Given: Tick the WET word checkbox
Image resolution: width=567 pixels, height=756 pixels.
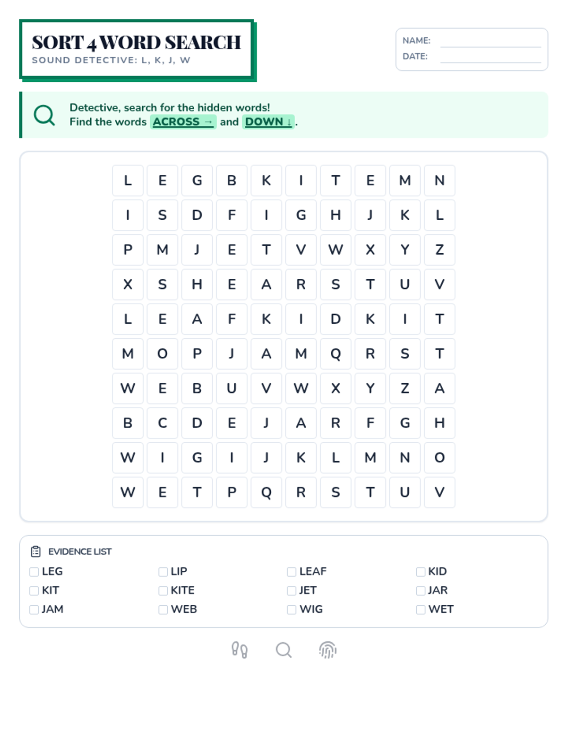Looking at the screenshot, I should [421, 610].
